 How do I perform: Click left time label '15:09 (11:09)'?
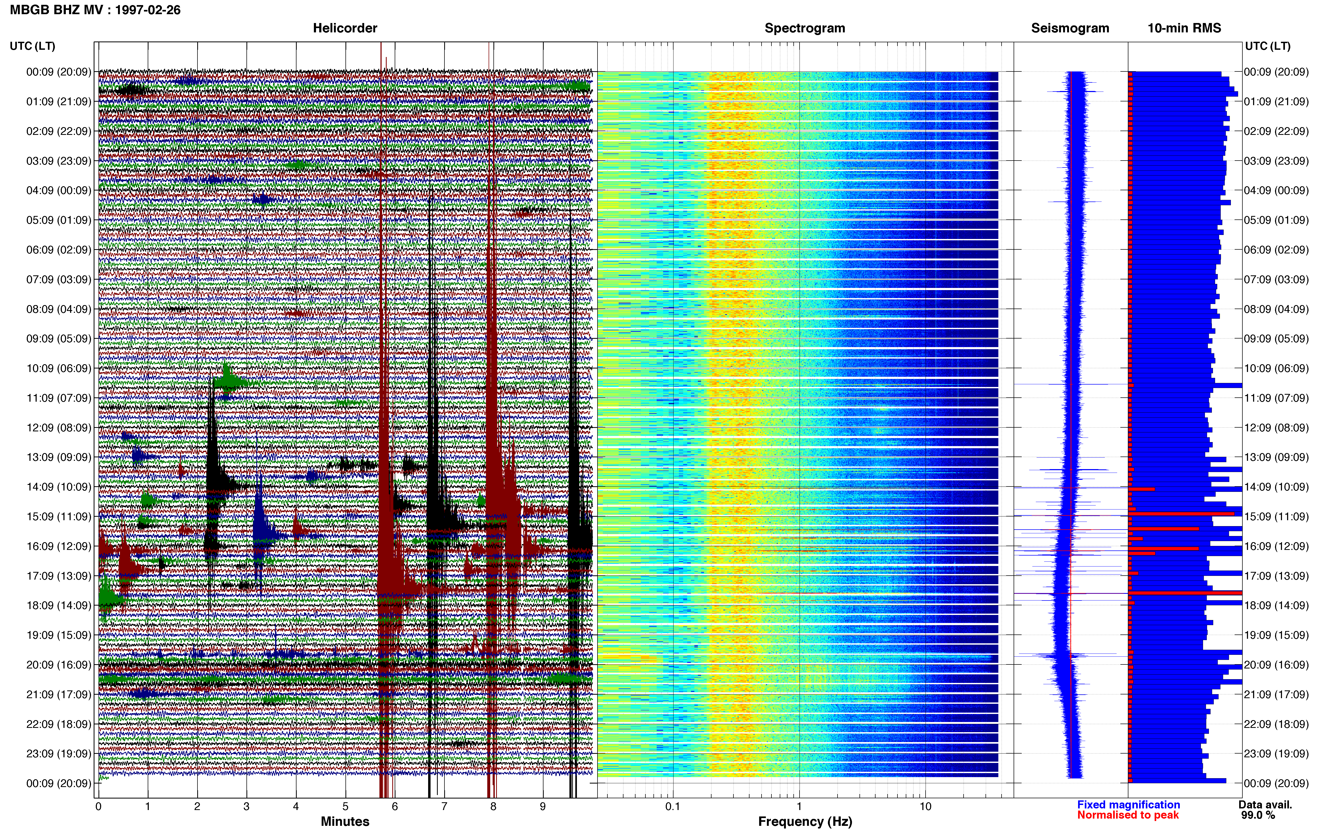point(59,517)
